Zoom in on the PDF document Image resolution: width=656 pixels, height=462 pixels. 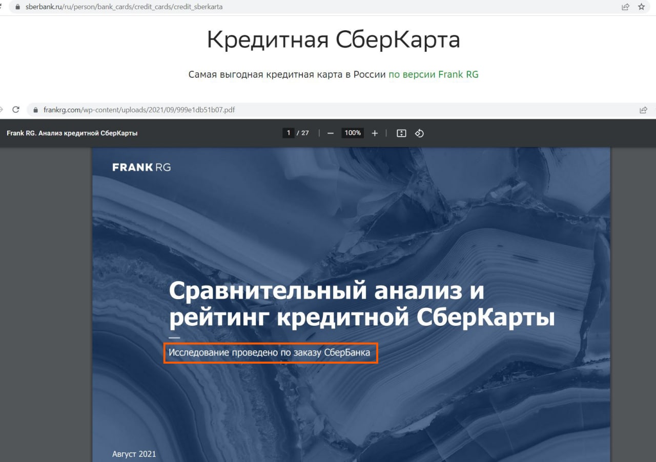tap(375, 133)
